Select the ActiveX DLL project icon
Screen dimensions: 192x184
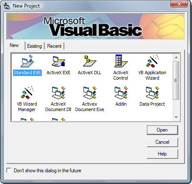[90, 61]
